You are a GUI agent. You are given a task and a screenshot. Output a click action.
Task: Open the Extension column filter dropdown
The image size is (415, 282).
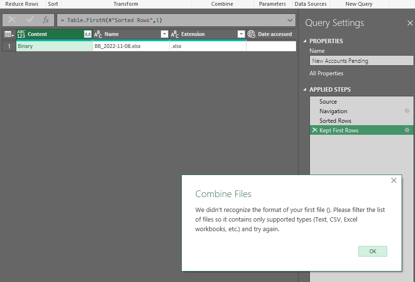(x=241, y=34)
